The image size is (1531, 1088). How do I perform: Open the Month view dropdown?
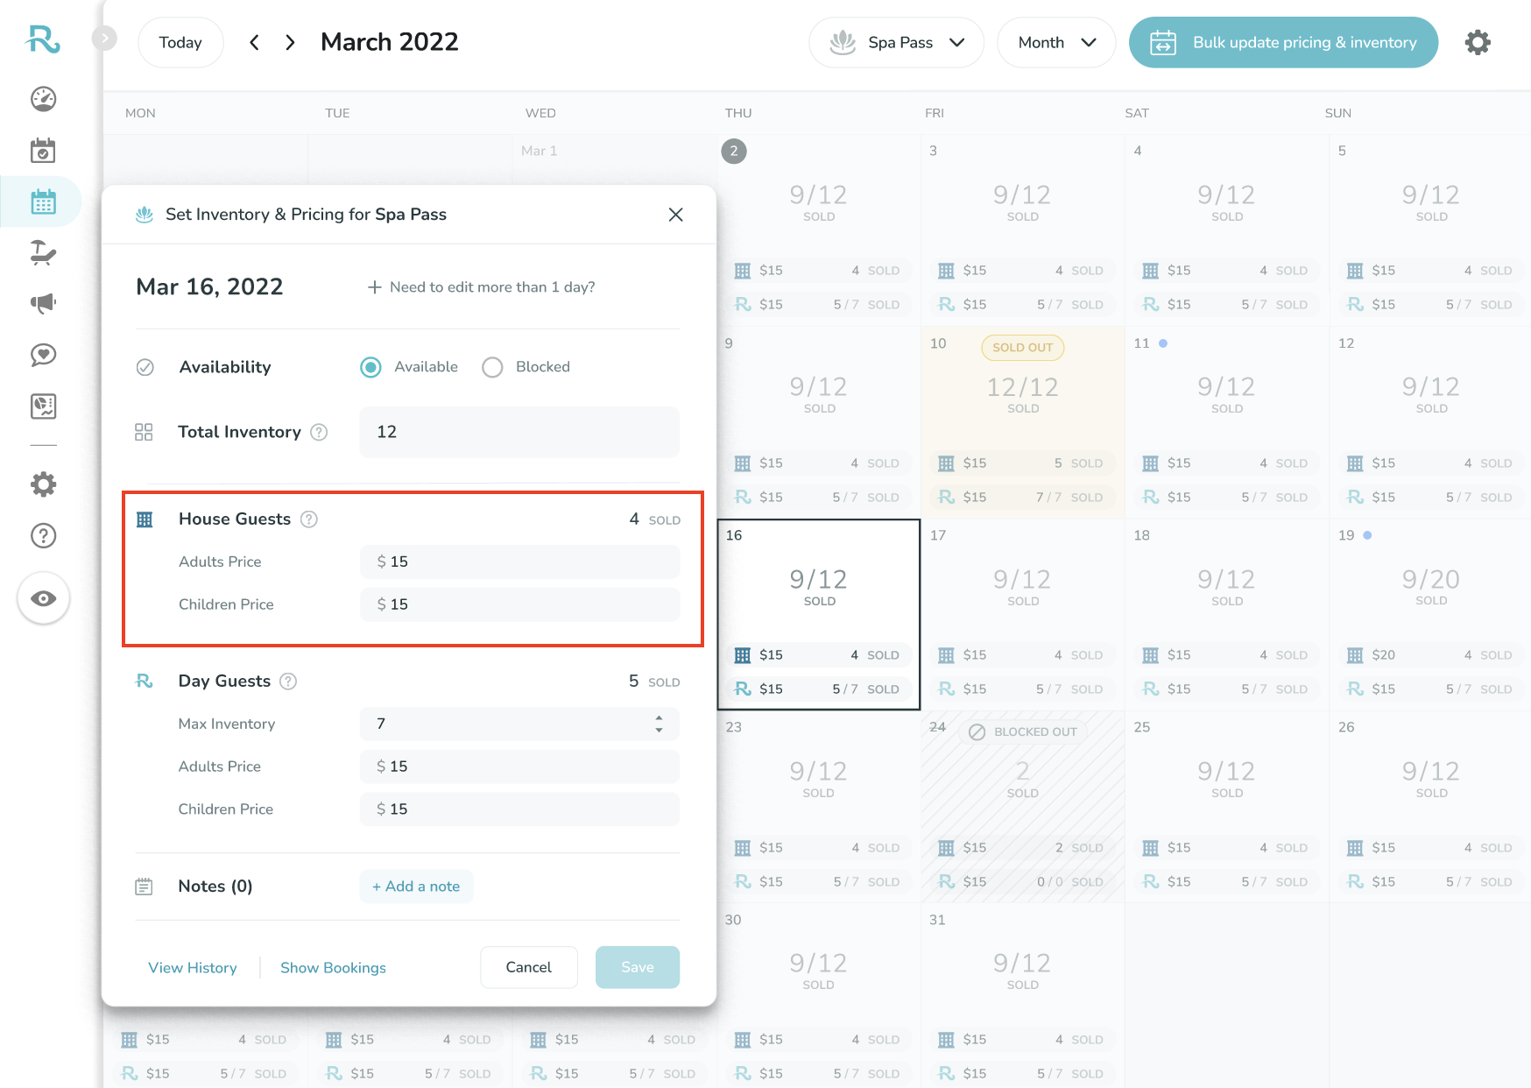click(x=1056, y=42)
